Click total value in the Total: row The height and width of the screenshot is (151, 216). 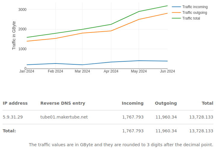pyautogui.click(x=201, y=131)
